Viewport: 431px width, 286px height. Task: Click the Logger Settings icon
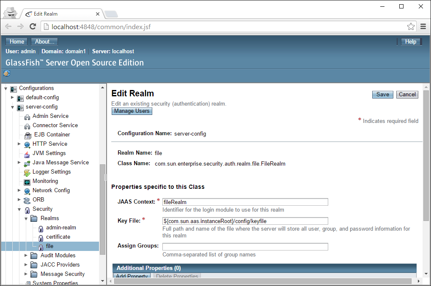pos(27,173)
